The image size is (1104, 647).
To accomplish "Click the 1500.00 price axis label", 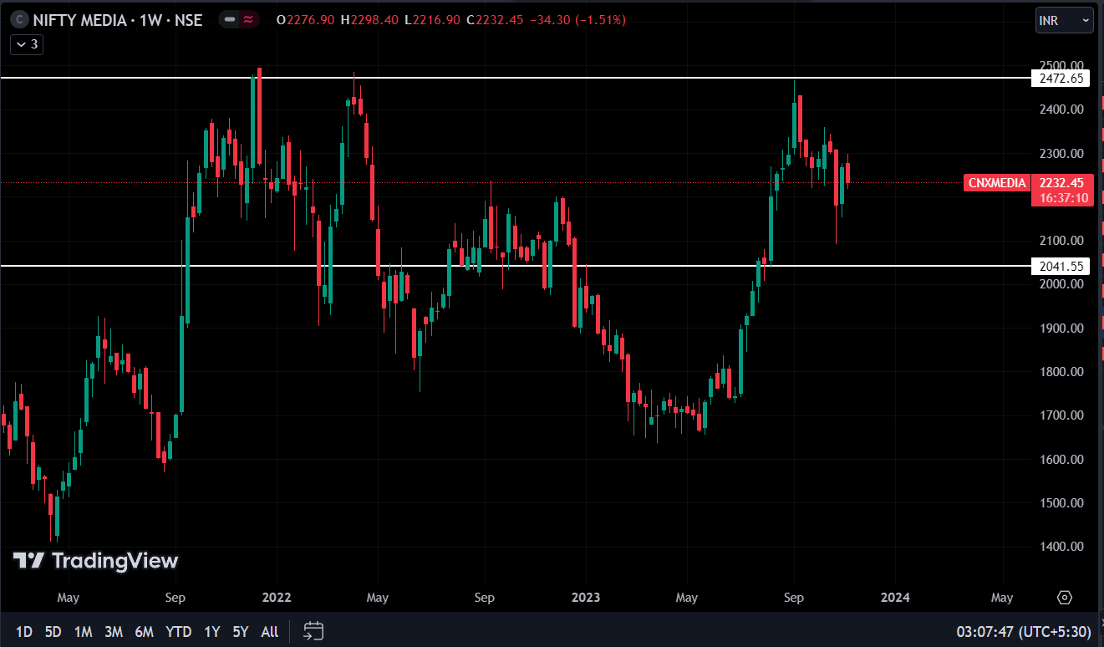I will (1060, 503).
